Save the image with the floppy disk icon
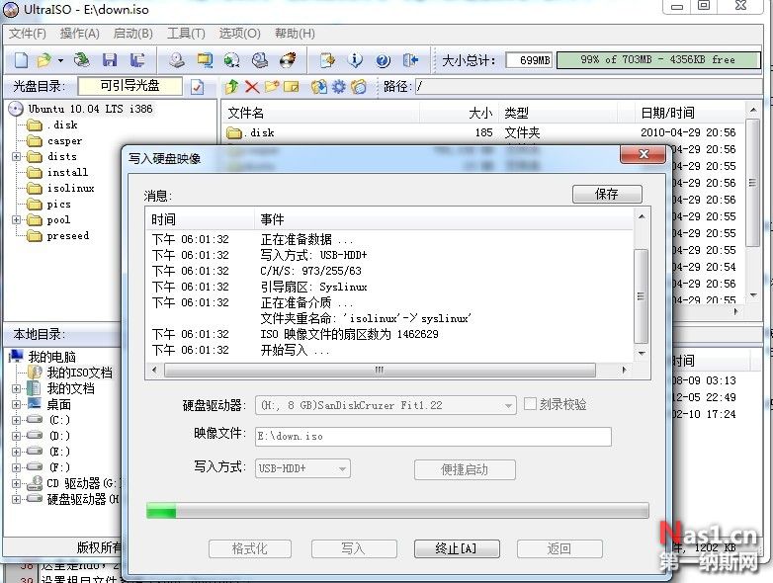Screen dimensions: 773x583 [x=110, y=60]
